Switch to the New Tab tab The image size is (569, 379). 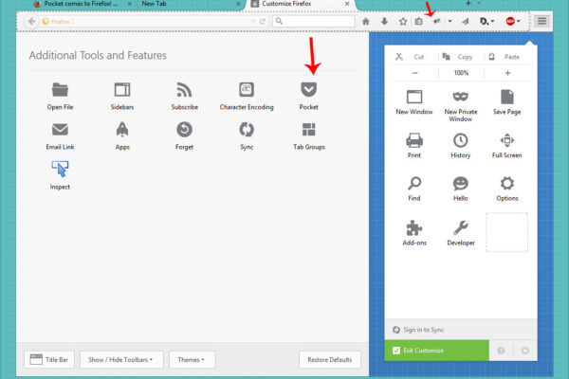[x=191, y=4]
